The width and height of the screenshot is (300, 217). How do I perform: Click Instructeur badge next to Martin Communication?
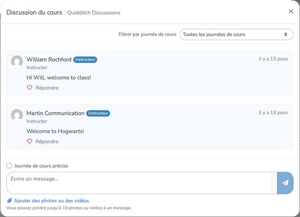tap(98, 113)
